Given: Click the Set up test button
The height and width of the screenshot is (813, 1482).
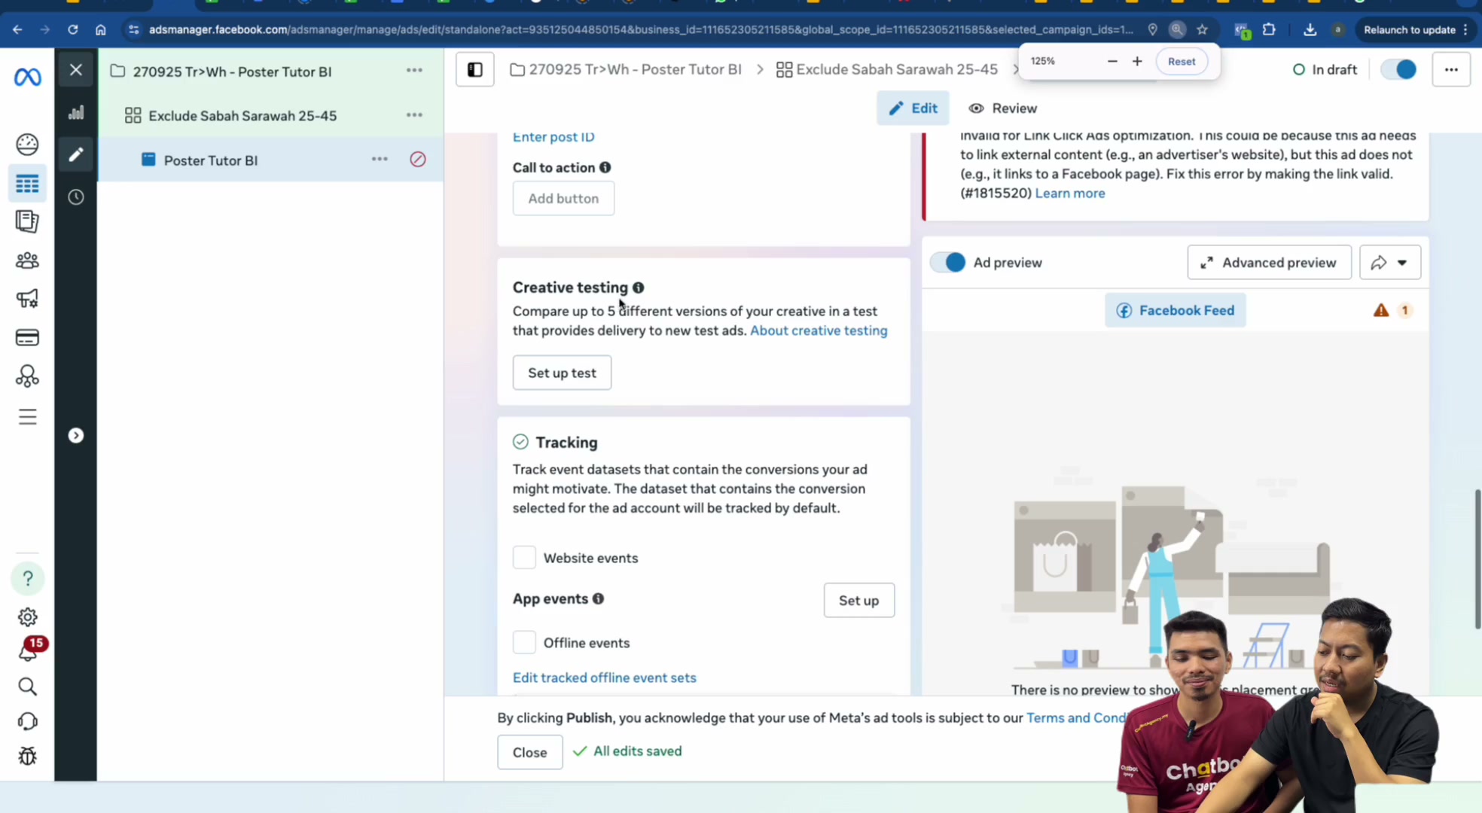Looking at the screenshot, I should [562, 373].
